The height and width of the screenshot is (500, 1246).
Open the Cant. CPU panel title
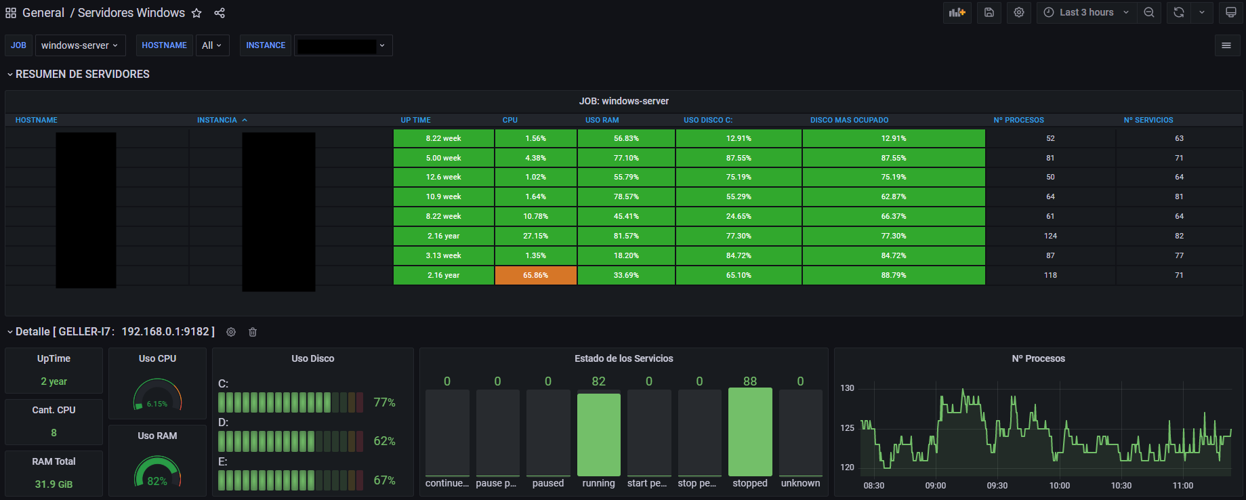54,410
